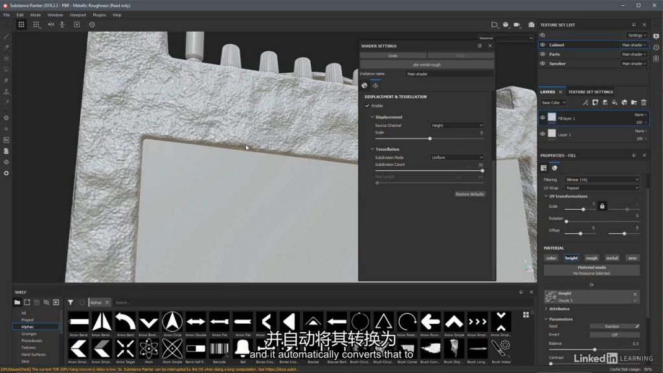
Task: Close the Shader Settings panel
Action: coord(490,46)
